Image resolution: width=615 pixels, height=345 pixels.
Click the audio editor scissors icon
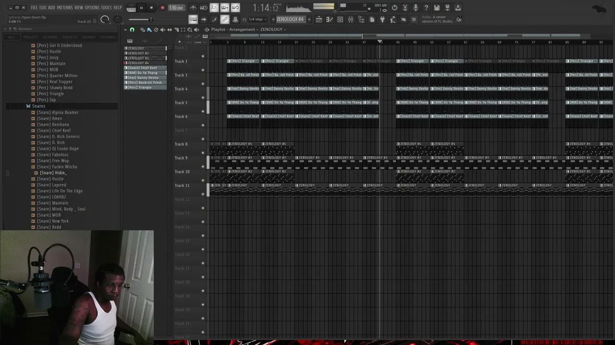pyautogui.click(x=405, y=8)
